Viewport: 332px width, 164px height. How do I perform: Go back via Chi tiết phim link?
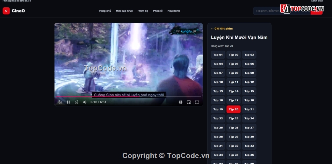click(x=222, y=29)
